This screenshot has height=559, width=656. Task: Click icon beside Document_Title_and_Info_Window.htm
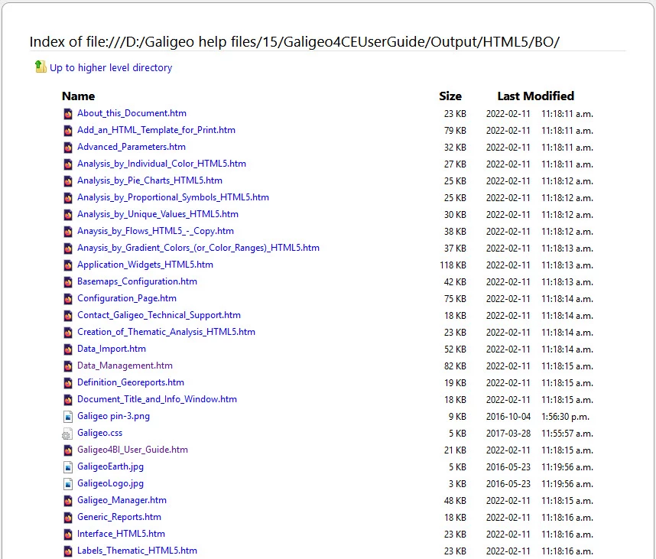[x=68, y=400]
